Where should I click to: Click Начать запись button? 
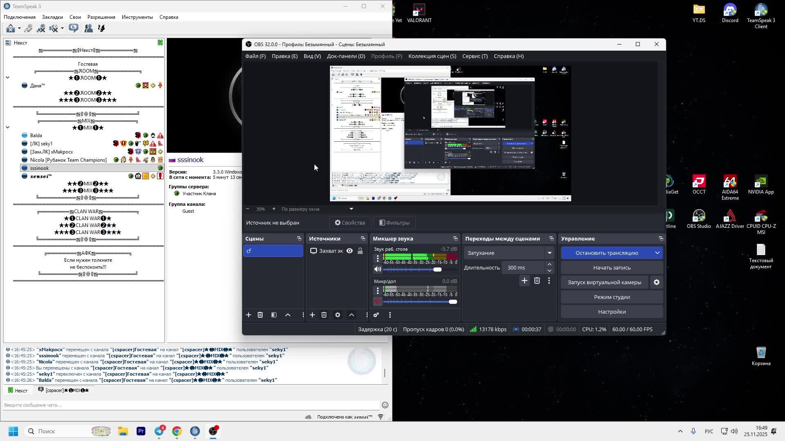click(x=612, y=267)
